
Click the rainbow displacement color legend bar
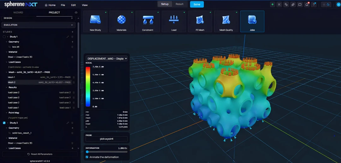(88, 87)
